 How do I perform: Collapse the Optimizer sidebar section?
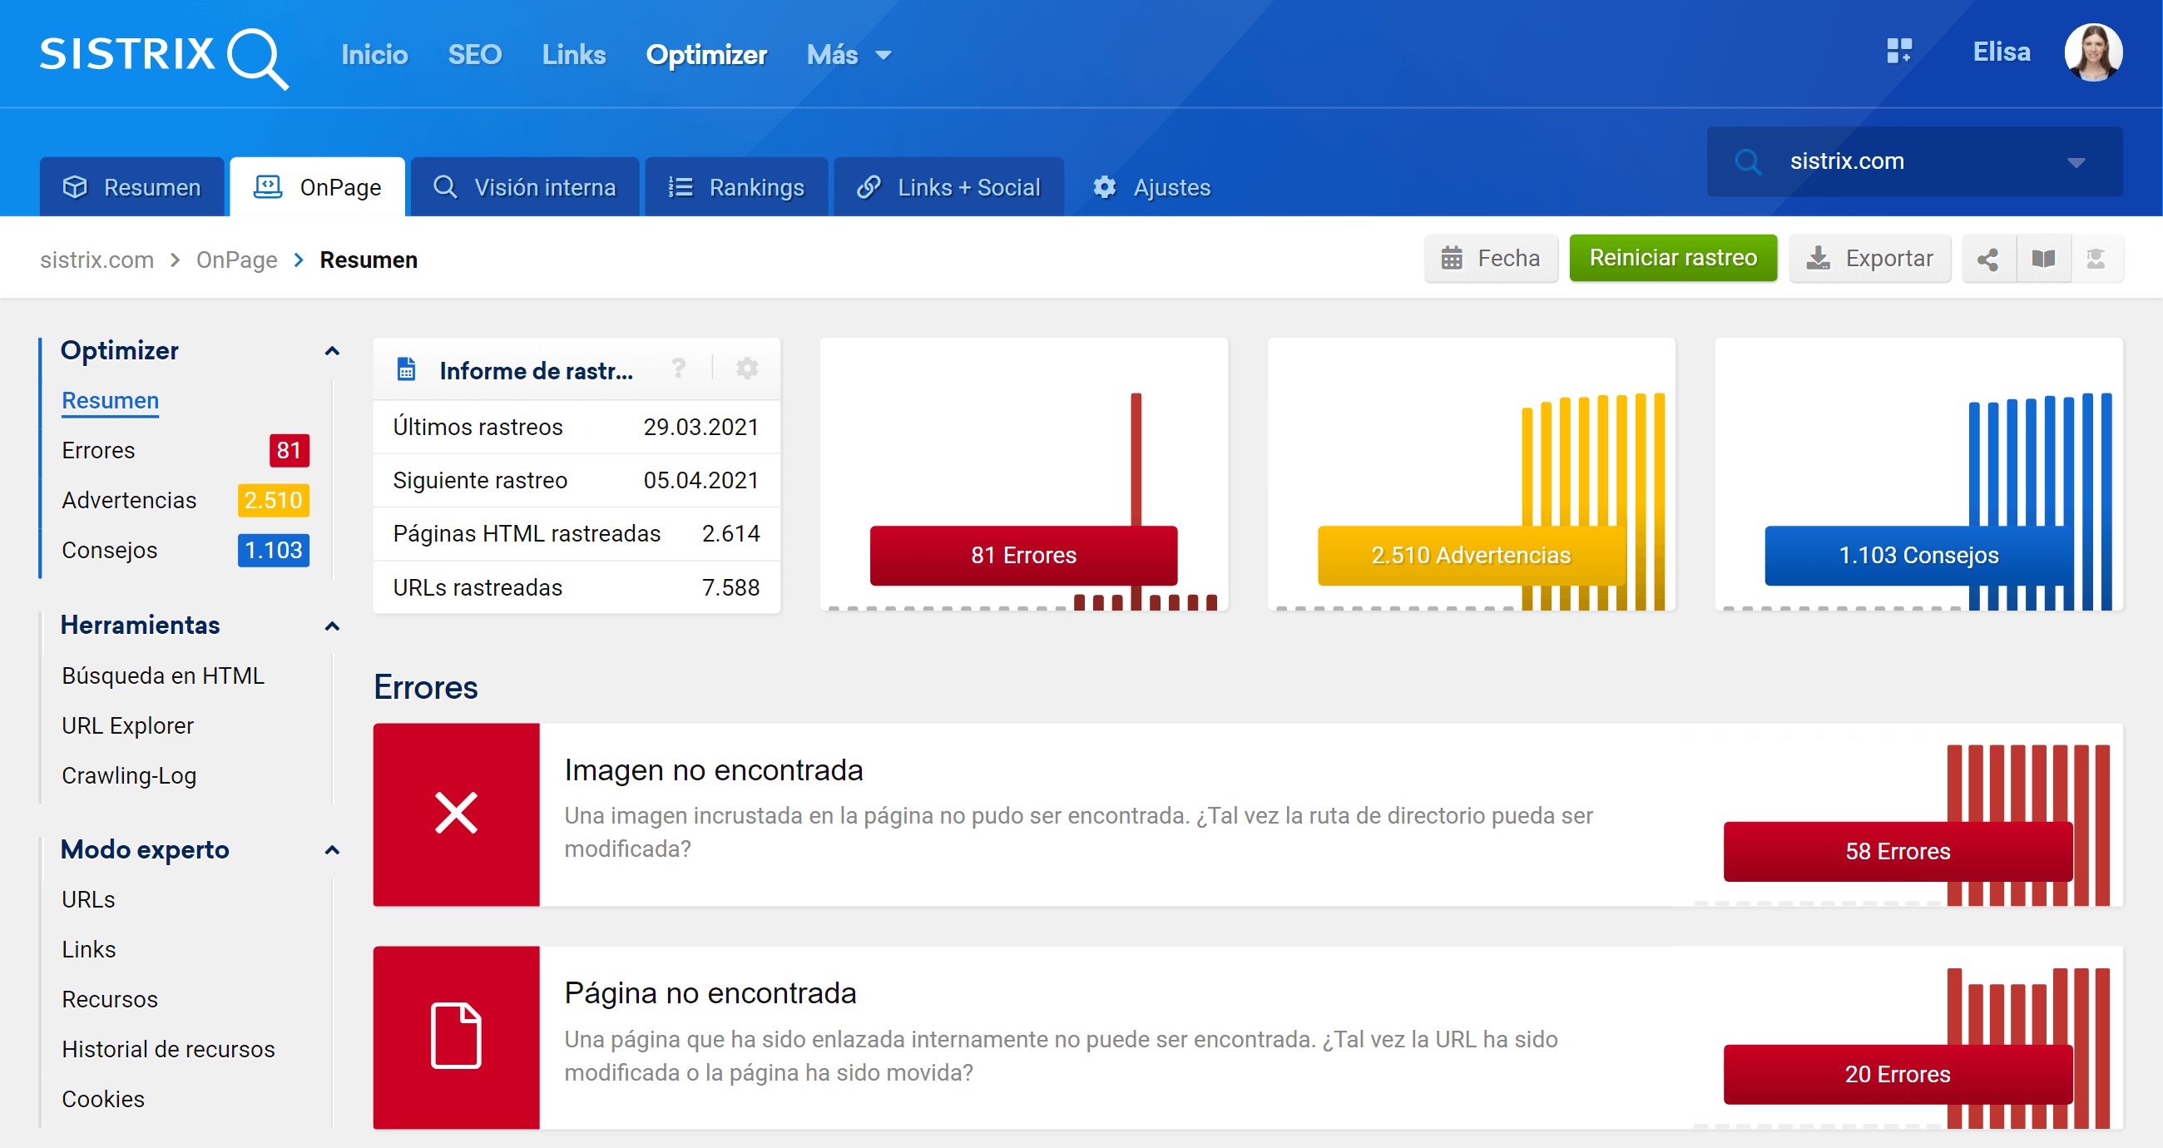(x=333, y=351)
